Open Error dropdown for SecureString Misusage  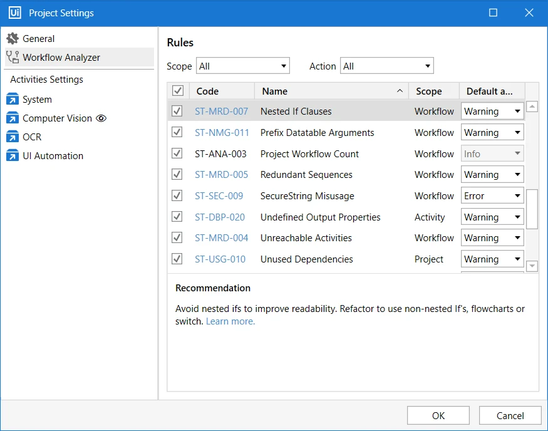[x=492, y=195]
